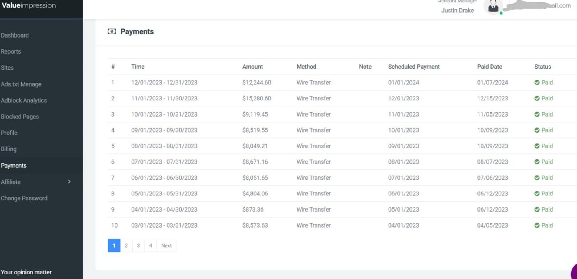Open the Dashboard sidebar item
Image resolution: width=577 pixels, height=279 pixels.
[x=15, y=35]
